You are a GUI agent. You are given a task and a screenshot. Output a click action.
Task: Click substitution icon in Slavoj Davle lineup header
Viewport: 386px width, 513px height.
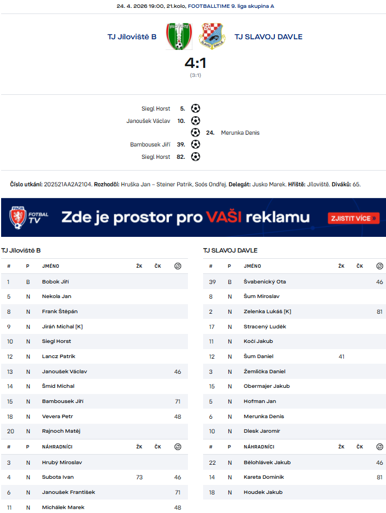coord(380,266)
